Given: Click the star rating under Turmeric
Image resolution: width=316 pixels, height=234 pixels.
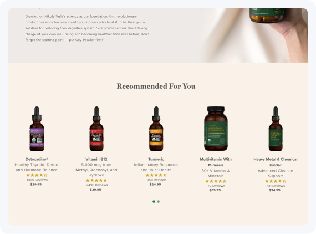Looking at the screenshot, I should click(156, 175).
